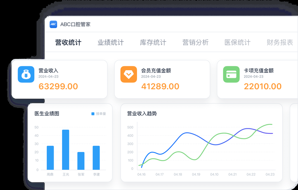Click the 04.23 date on trend chart
The height and width of the screenshot is (190, 298).
[270, 174]
